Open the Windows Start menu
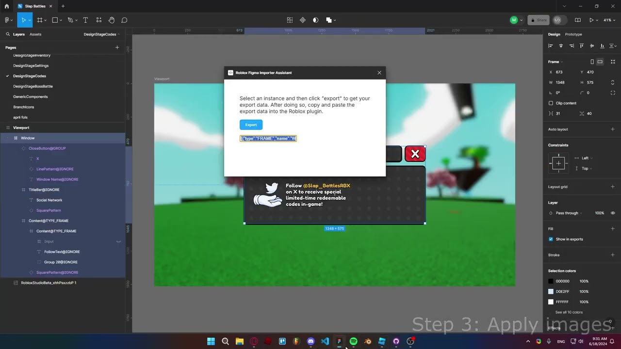The height and width of the screenshot is (349, 621). 211,341
